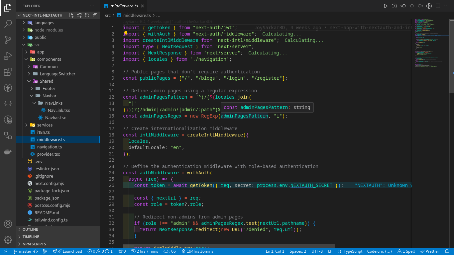The image size is (454, 255).
Task: Open the Thunder Client lightning icon
Action: pos(8,88)
